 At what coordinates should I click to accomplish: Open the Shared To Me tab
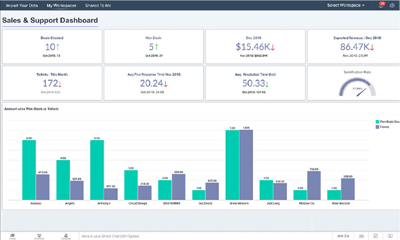pyautogui.click(x=98, y=5)
